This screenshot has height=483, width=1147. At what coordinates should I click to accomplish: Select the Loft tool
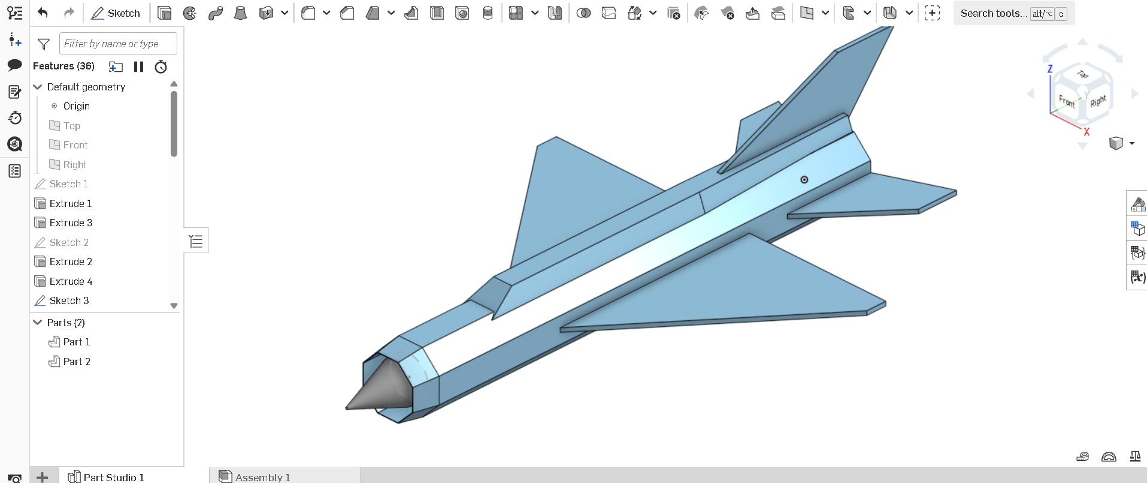tap(240, 13)
